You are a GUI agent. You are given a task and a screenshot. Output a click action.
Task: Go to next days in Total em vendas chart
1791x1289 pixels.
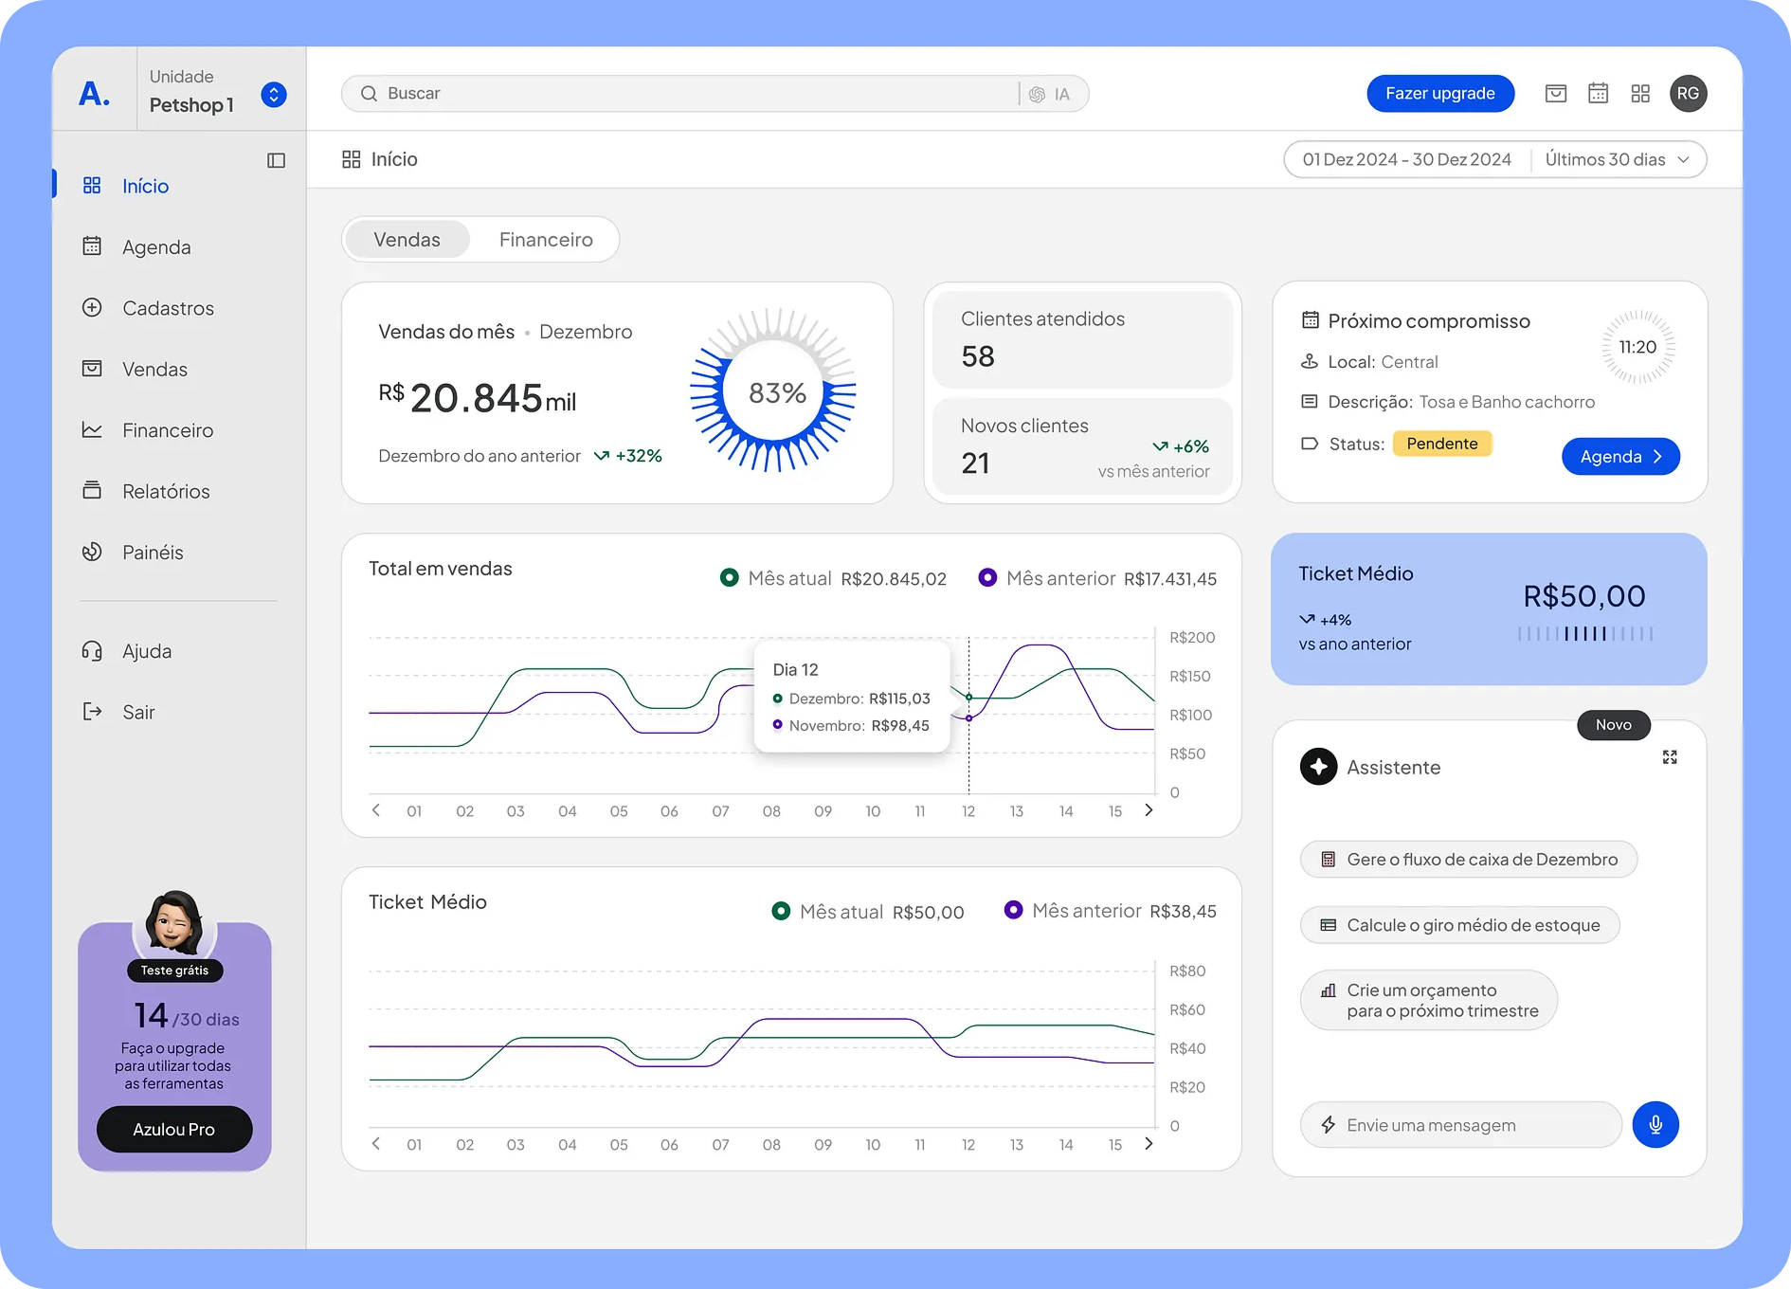[x=1149, y=810]
